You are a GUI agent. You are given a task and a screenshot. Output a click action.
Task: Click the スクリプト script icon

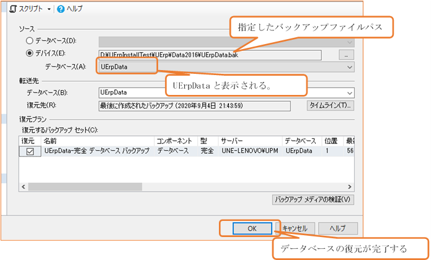[14, 9]
